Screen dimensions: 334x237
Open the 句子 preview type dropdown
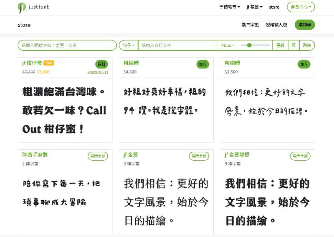point(128,45)
